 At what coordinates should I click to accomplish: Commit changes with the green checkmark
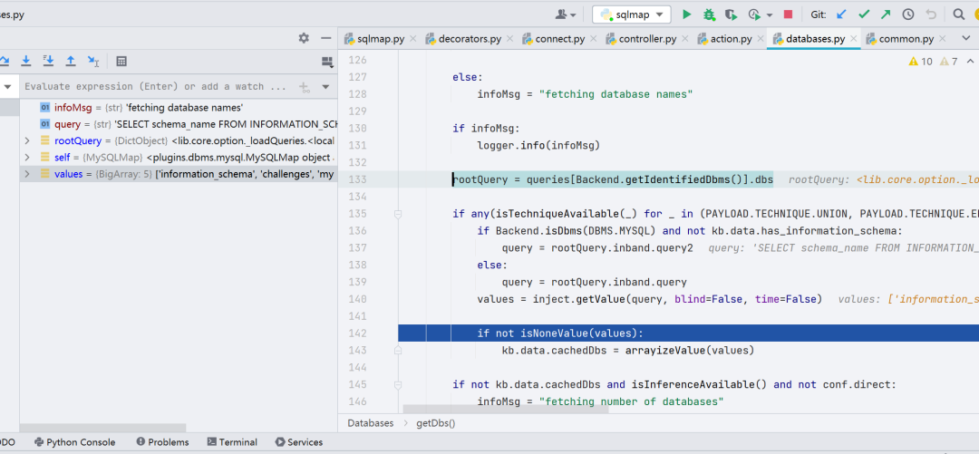pos(864,14)
